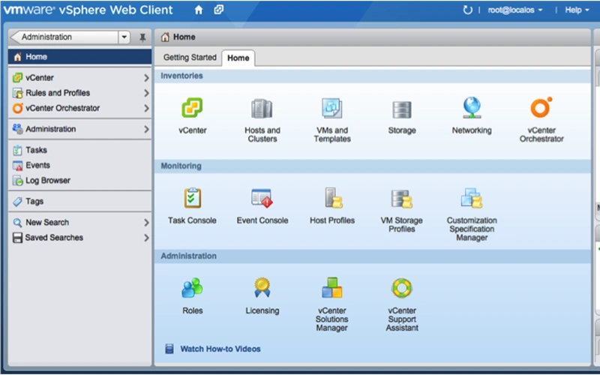Open Customization Specification Manager icon
600x375 pixels.
click(x=472, y=198)
